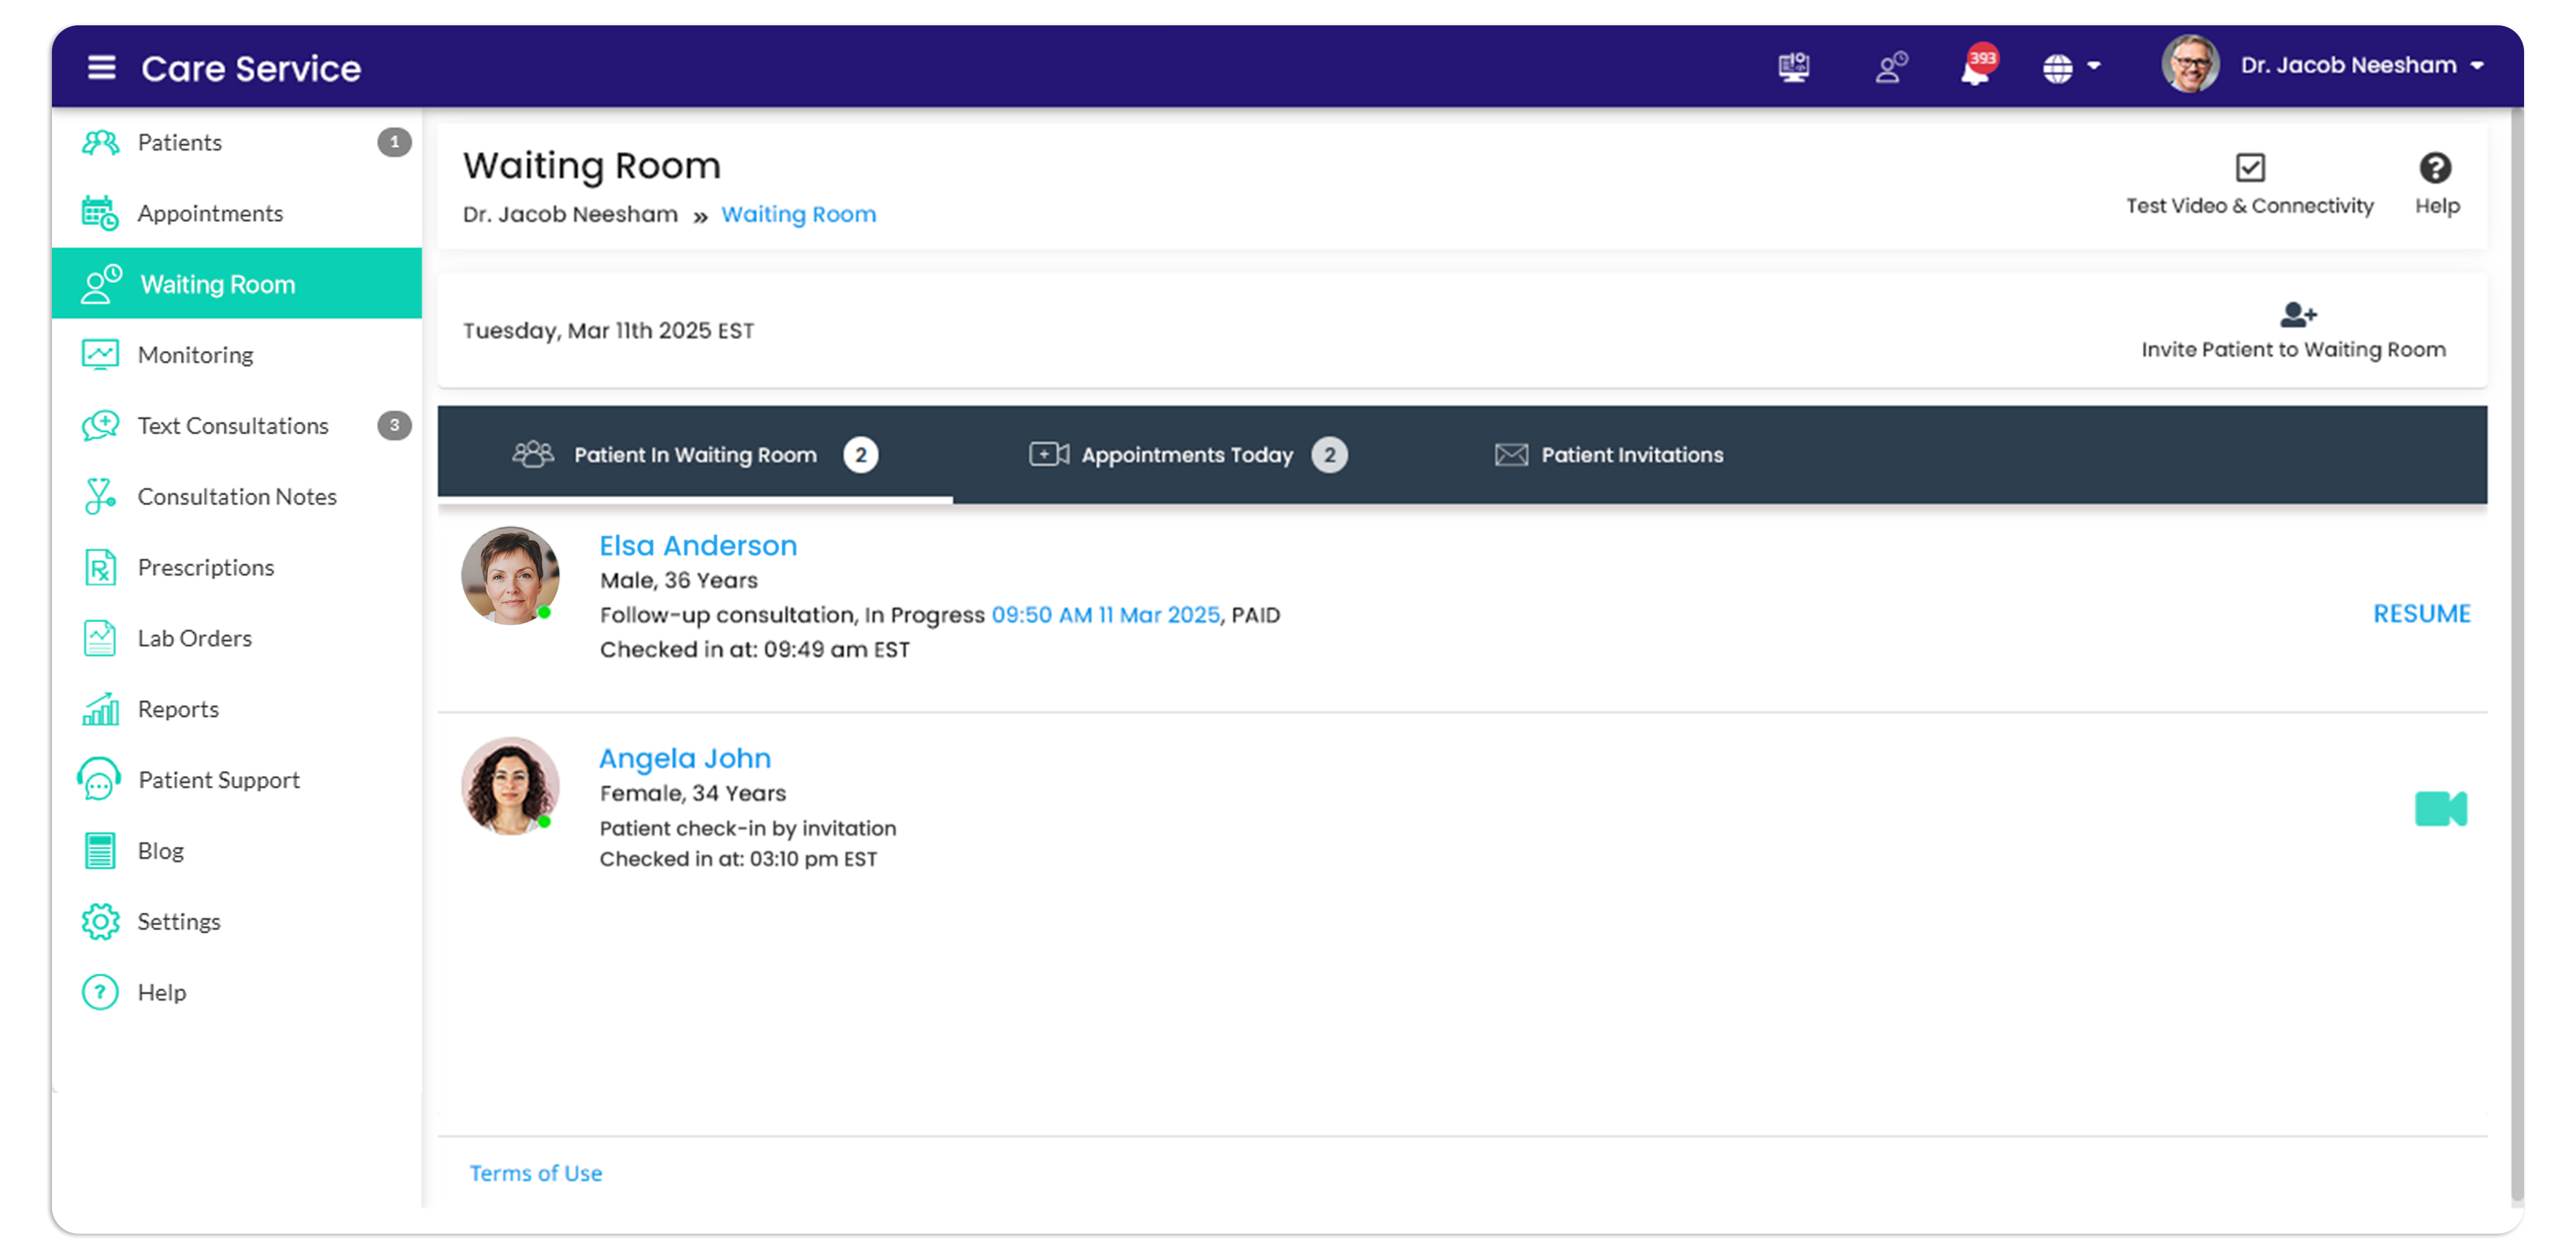2576x1259 pixels.
Task: Click Waiting Room breadcrumb link
Action: [798, 214]
